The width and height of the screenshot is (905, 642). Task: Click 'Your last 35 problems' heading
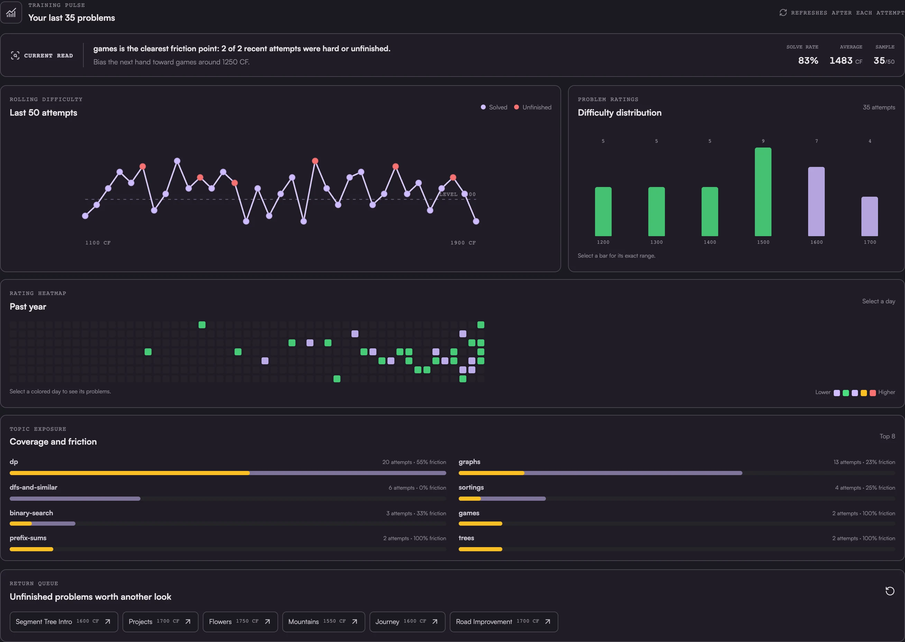tap(72, 18)
